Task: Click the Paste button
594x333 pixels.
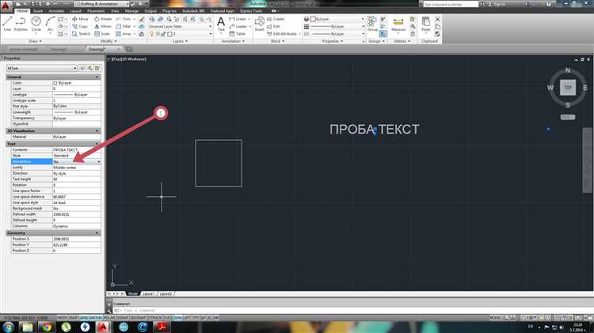Action: click(426, 24)
